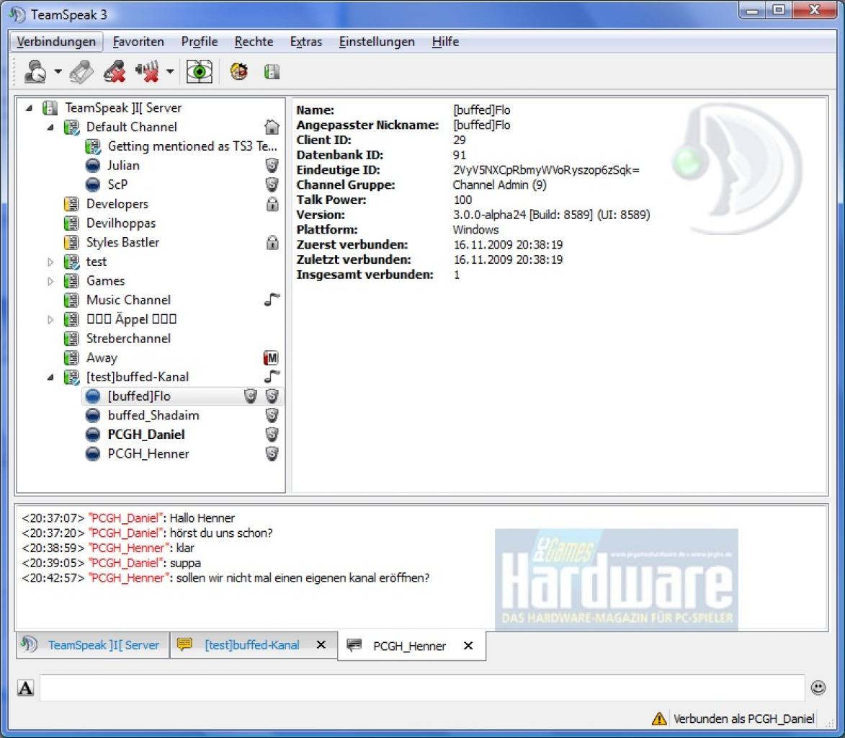Viewport: 845px width, 738px height.
Task: Select the Getting mentioned as TS3 channel
Action: pyautogui.click(x=192, y=146)
